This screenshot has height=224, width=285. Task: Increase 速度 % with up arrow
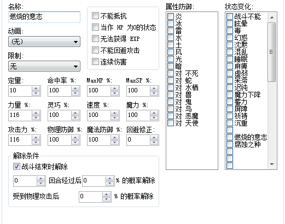(114, 113)
